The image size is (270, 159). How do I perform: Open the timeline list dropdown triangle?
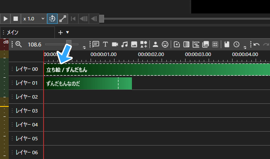click(67, 32)
